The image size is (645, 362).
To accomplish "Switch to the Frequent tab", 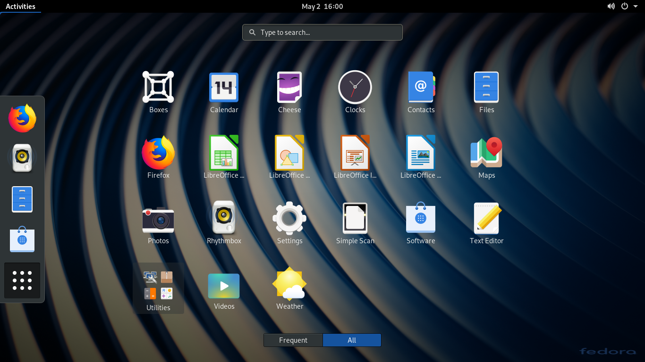I will [x=293, y=340].
